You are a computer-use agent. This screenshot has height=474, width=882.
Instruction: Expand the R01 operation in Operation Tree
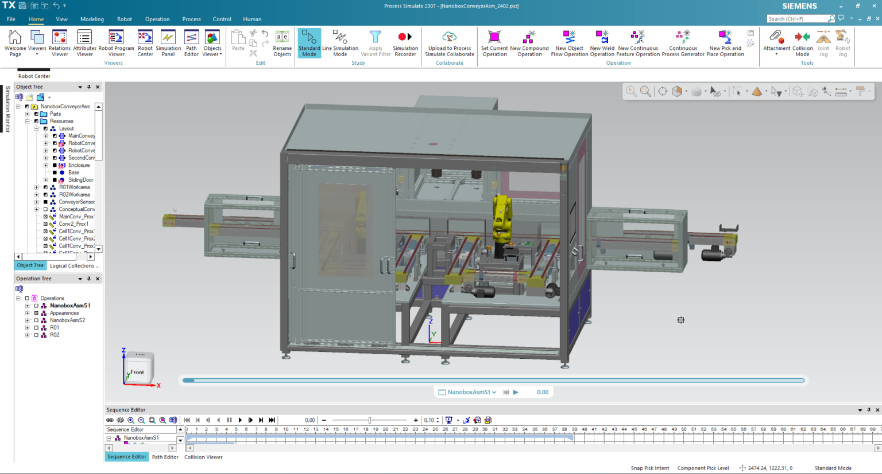click(x=27, y=327)
